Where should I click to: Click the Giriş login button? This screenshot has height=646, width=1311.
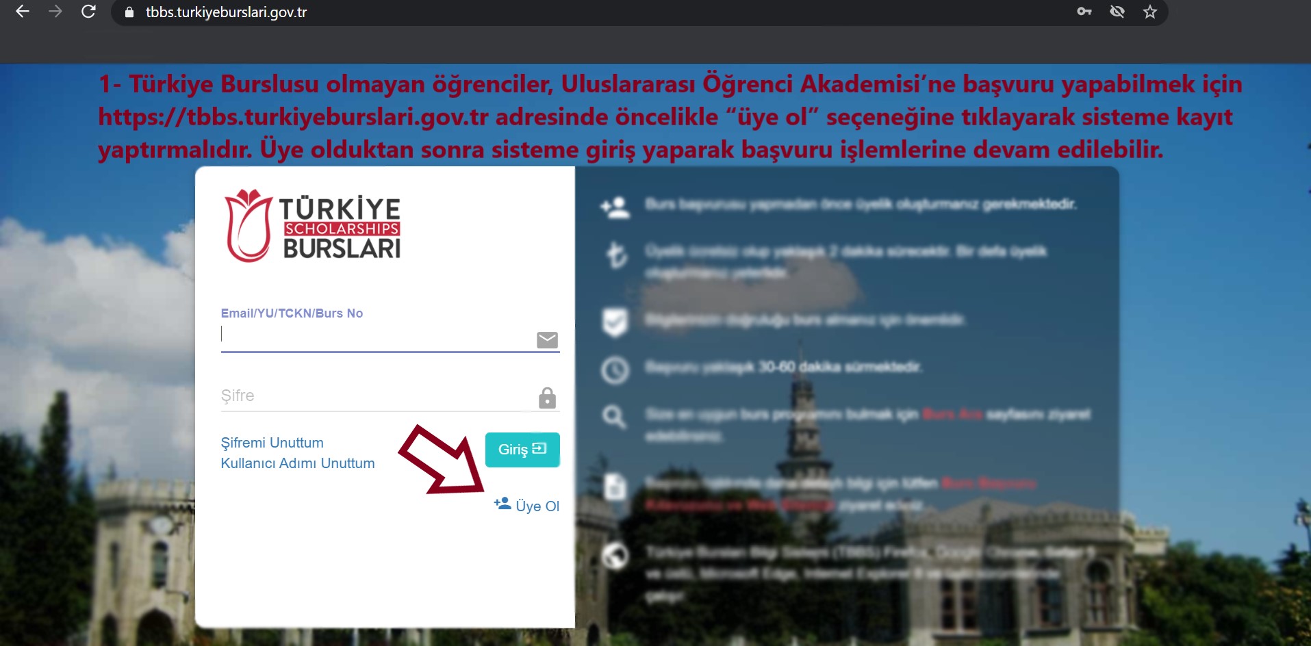click(x=522, y=450)
